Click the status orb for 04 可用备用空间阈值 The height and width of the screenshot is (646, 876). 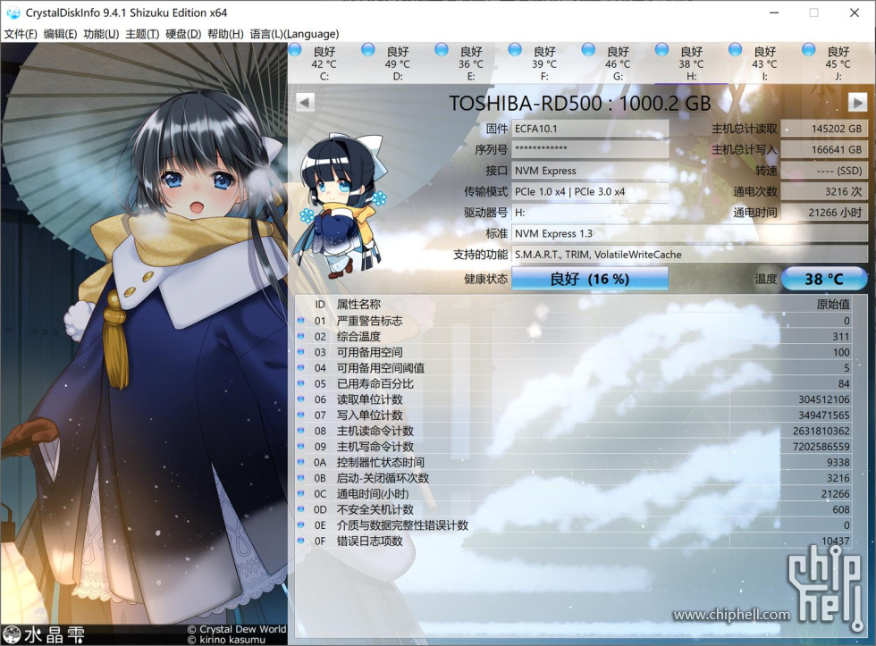coord(301,367)
